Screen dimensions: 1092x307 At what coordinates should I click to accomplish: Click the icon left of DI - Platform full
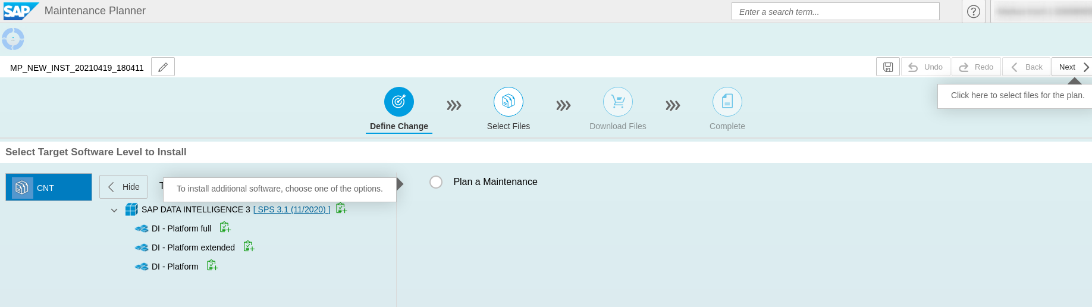(x=142, y=228)
